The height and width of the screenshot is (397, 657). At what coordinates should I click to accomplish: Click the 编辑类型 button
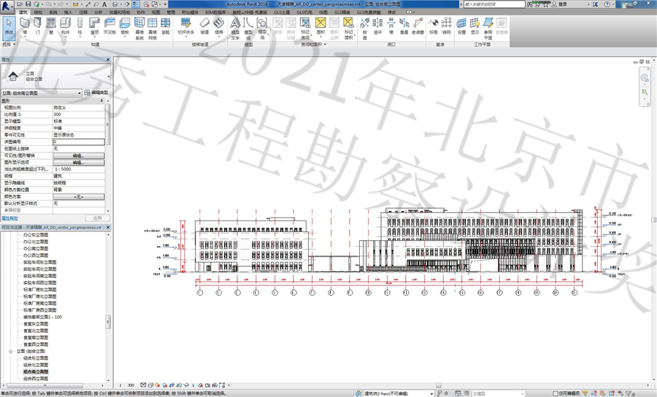tap(96, 93)
